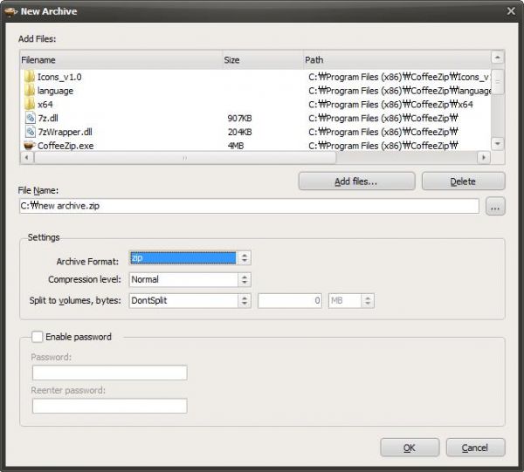
Task: Click the language folder icon
Action: tap(30, 91)
